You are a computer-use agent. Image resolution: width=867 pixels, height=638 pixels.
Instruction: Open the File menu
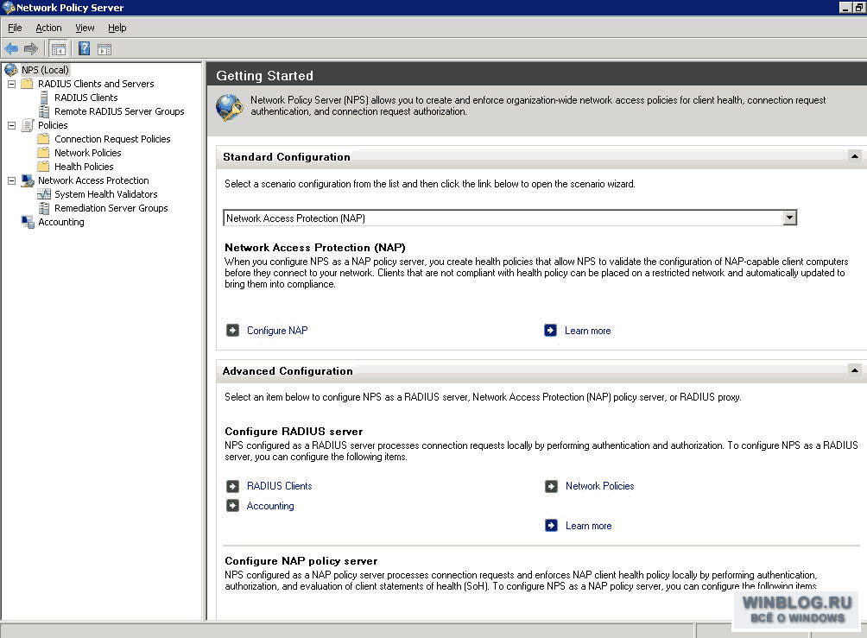click(15, 28)
